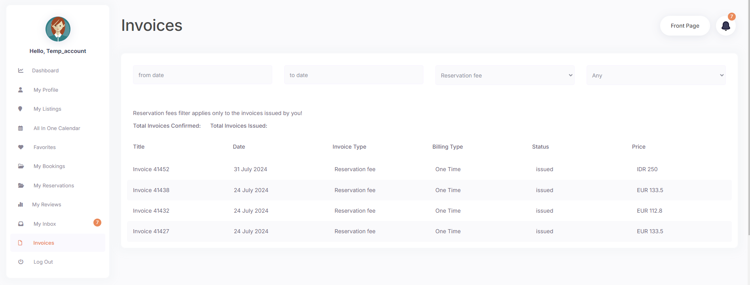Image resolution: width=750 pixels, height=285 pixels.
Task: Click the My Inbox tray icon
Action: coord(21,224)
